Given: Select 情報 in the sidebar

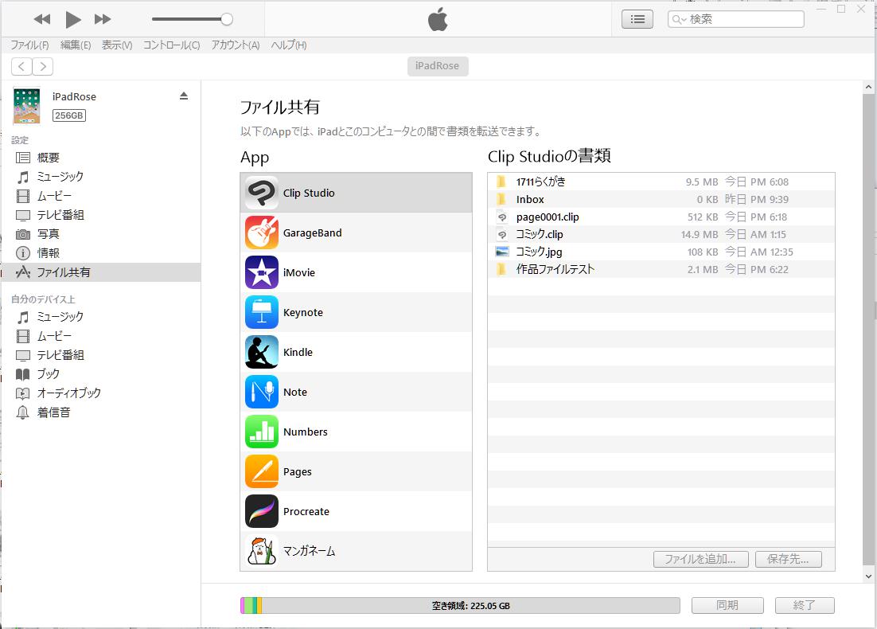Looking at the screenshot, I should 101,253.
